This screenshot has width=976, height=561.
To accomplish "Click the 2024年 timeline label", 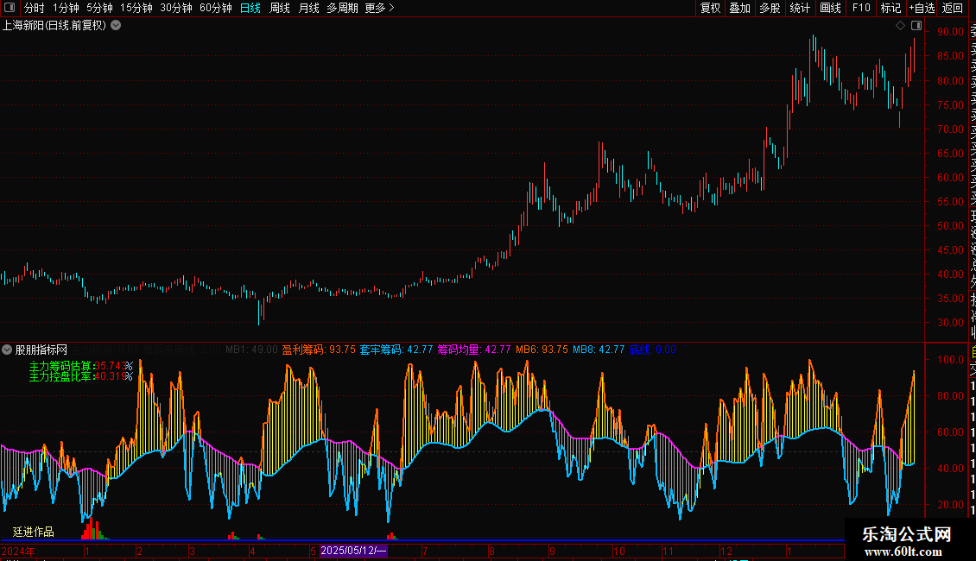I will pyautogui.click(x=18, y=551).
